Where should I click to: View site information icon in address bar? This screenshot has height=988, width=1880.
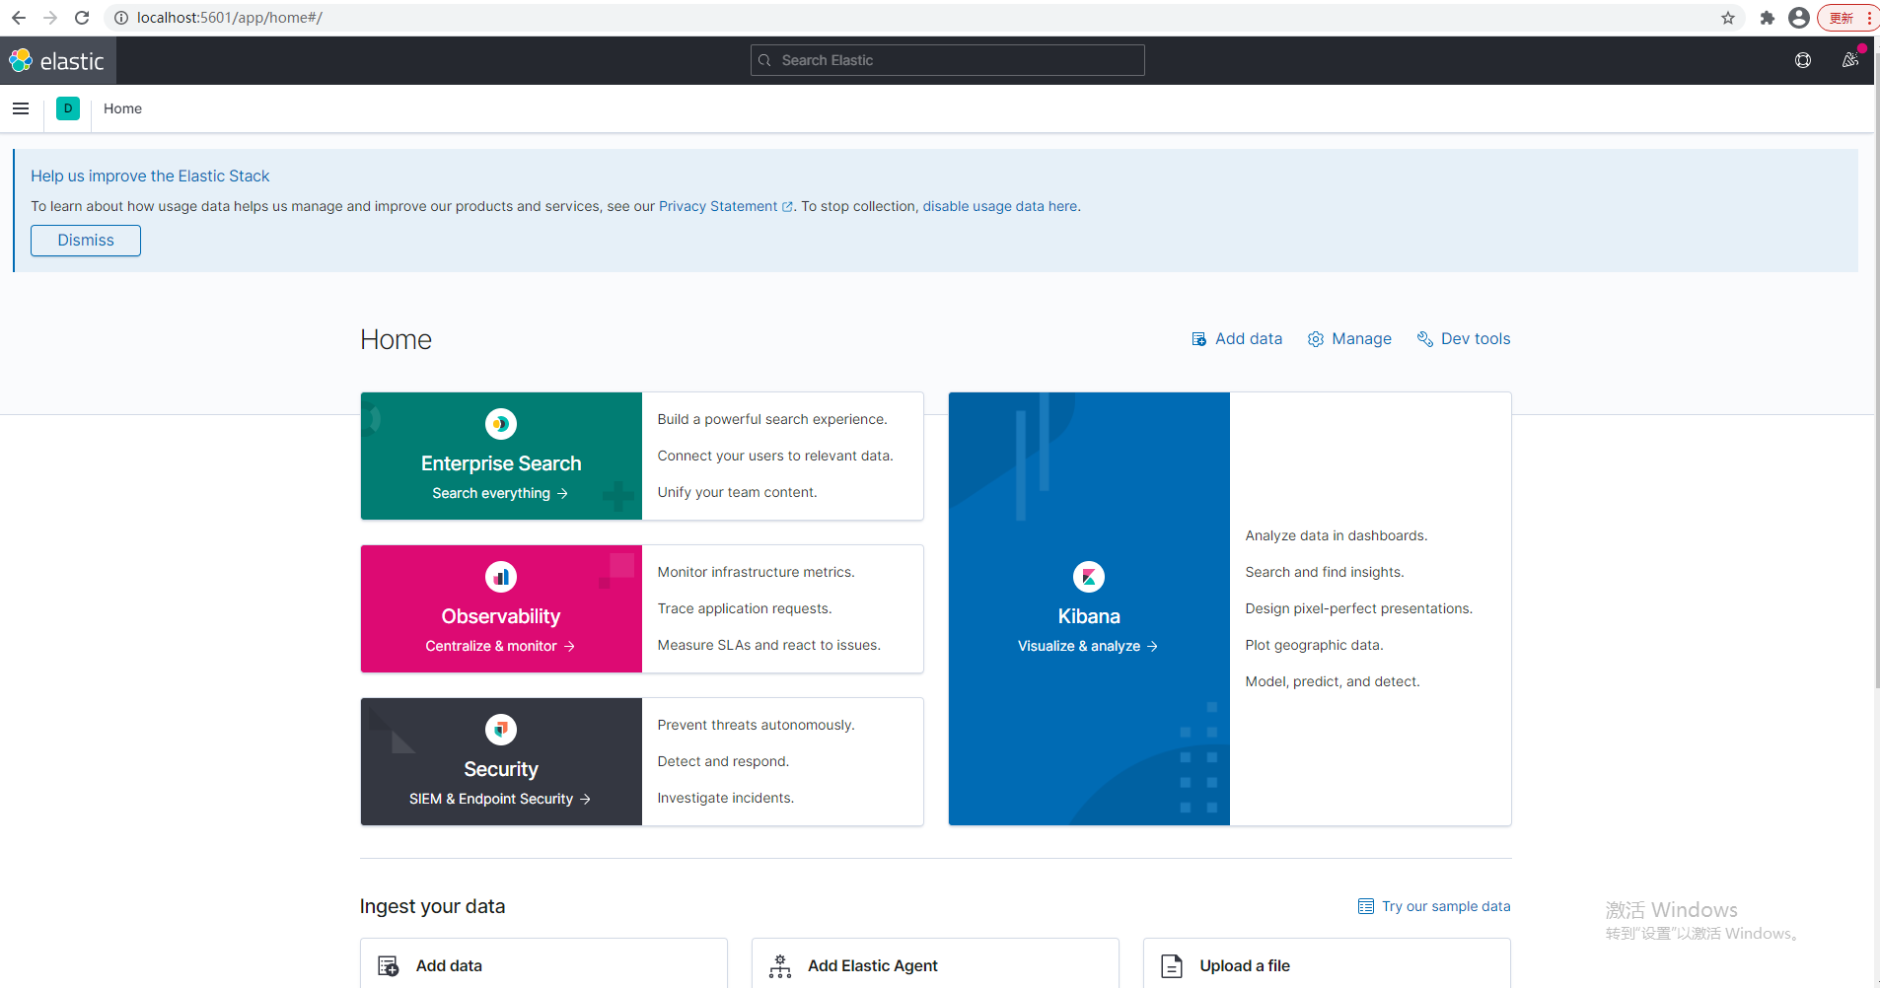coord(121,18)
